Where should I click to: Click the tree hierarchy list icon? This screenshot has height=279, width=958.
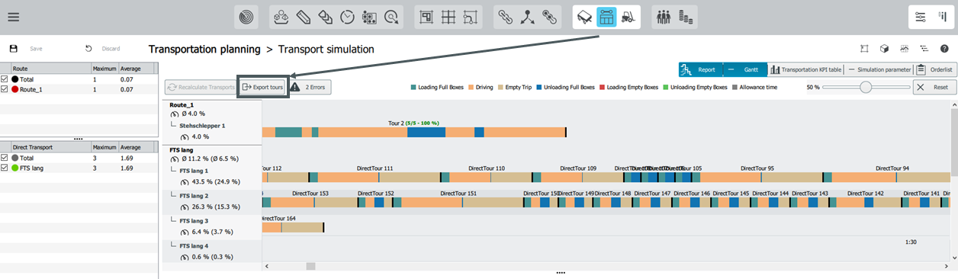924,48
